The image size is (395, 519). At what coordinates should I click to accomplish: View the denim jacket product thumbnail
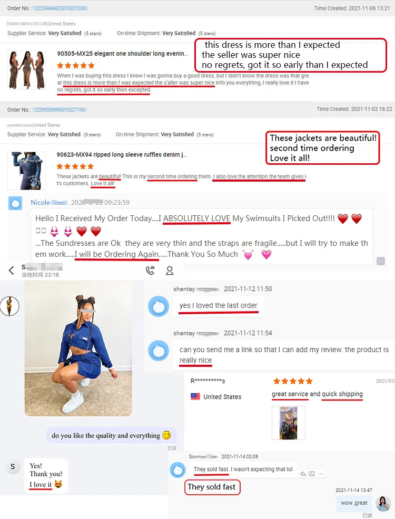(x=27, y=171)
